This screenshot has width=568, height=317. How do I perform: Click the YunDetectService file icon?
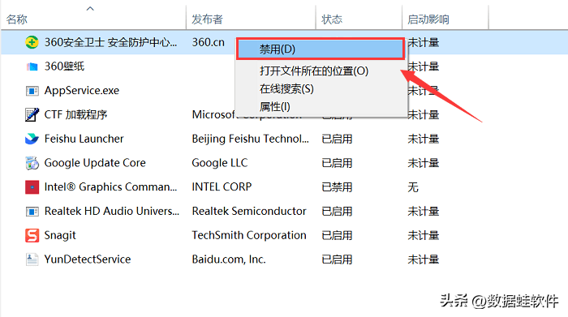pos(32,259)
